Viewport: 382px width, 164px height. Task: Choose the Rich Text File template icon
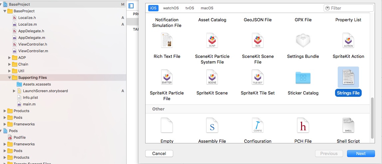167,40
